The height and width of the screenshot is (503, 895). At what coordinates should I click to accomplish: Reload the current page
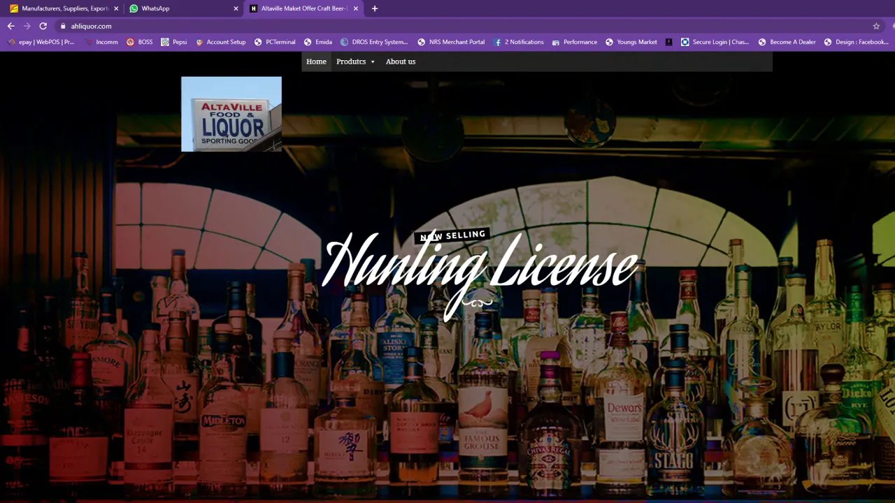43,26
